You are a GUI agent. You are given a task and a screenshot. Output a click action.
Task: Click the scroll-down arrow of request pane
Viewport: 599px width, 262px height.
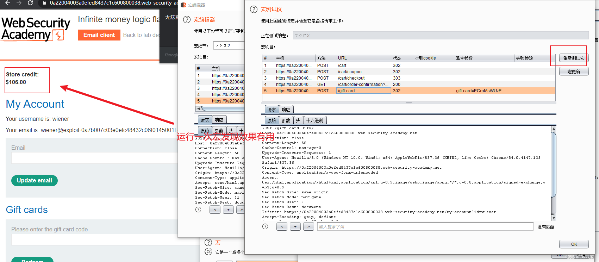pyautogui.click(x=554, y=218)
